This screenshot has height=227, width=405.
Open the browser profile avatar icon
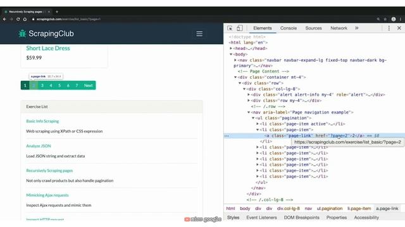(x=394, y=19)
